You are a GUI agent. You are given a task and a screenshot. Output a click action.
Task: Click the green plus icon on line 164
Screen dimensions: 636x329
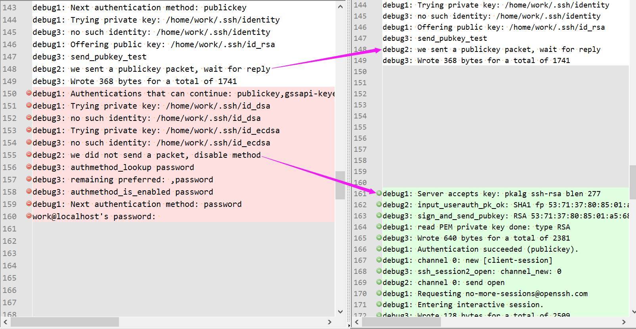point(379,227)
